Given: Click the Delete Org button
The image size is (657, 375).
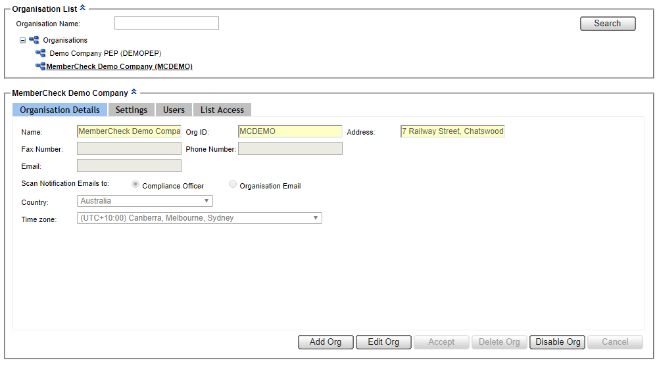Looking at the screenshot, I should pos(499,342).
